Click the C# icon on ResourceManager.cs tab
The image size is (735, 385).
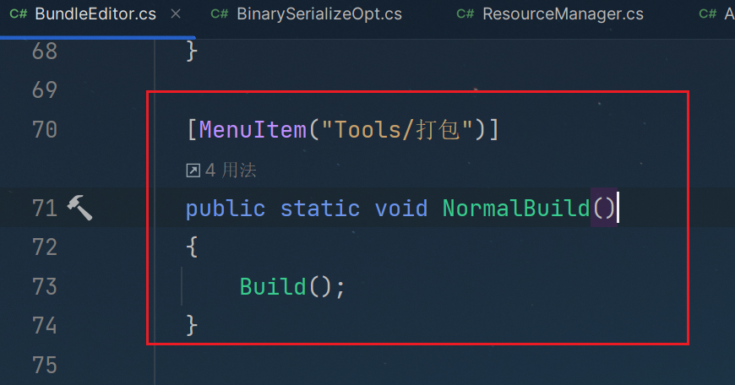pyautogui.click(x=465, y=14)
